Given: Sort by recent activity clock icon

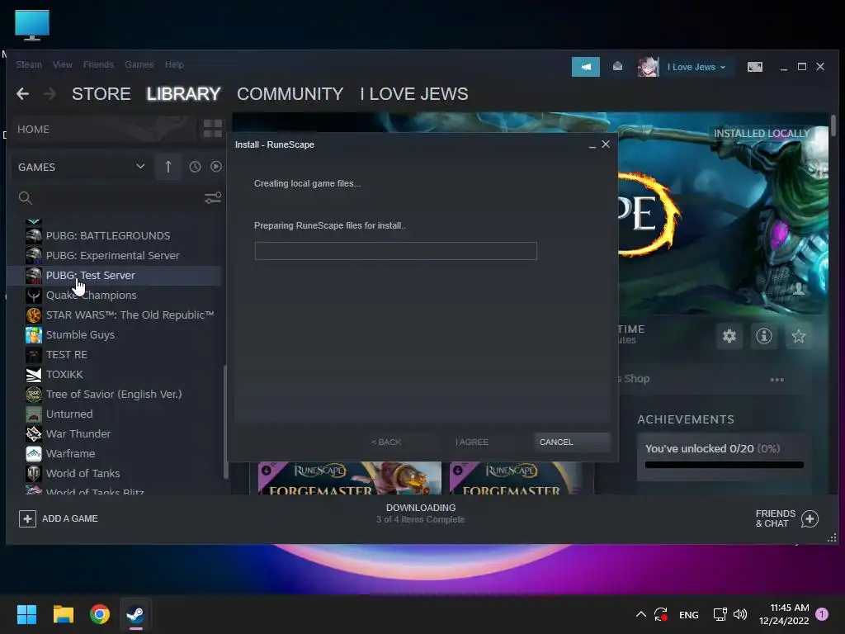Looking at the screenshot, I should [x=195, y=167].
